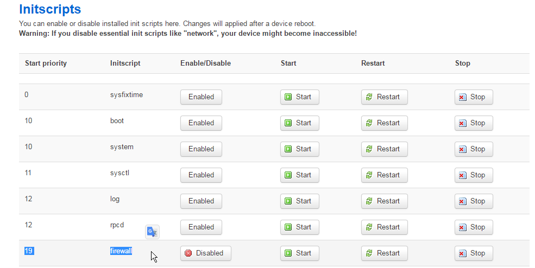The image size is (535, 268).
Task: Start the sysfixtime init script
Action: pyautogui.click(x=299, y=97)
